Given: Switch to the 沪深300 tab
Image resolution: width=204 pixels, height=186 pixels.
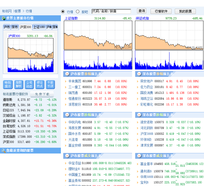Looking at the screenshot, I should (26, 27).
